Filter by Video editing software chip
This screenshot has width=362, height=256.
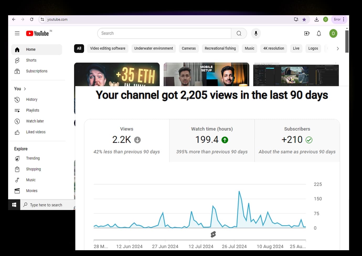pos(108,49)
